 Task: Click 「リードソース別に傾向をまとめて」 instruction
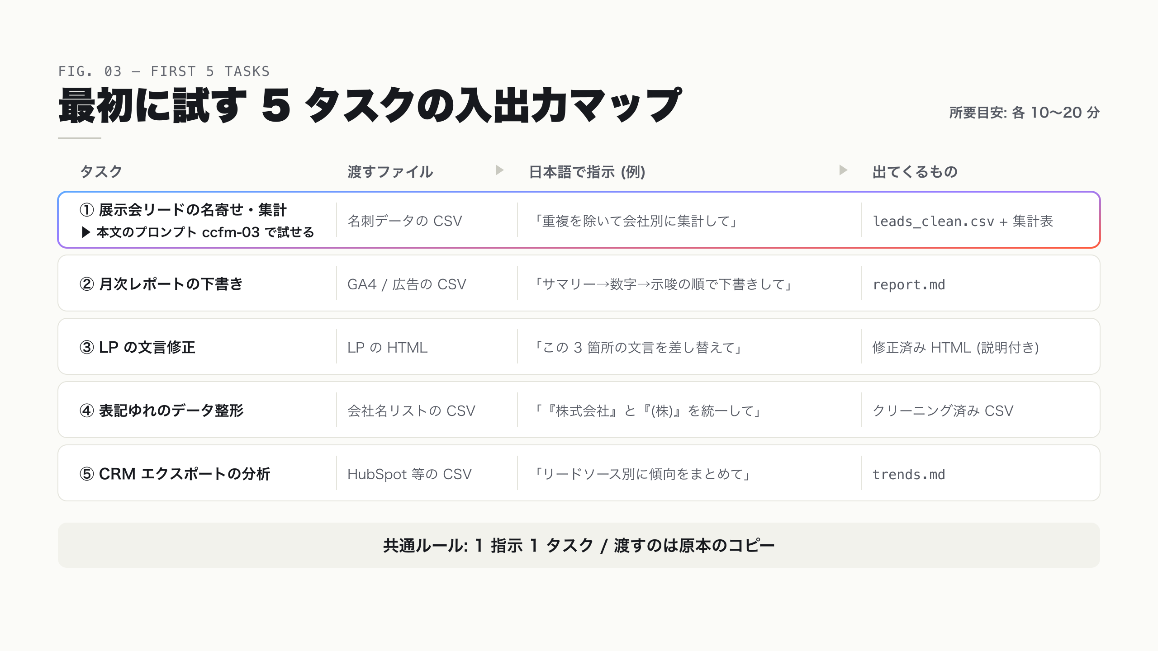(642, 474)
